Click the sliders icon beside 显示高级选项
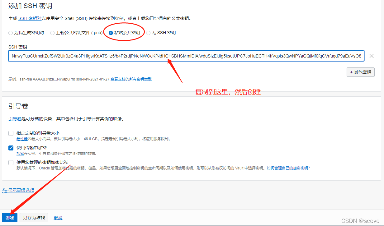384x226 pixels. pos(5,190)
